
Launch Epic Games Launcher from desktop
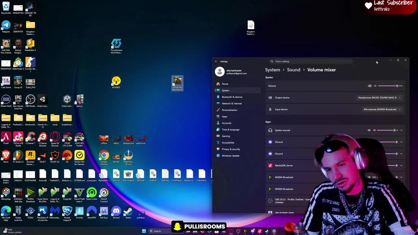[18, 102]
